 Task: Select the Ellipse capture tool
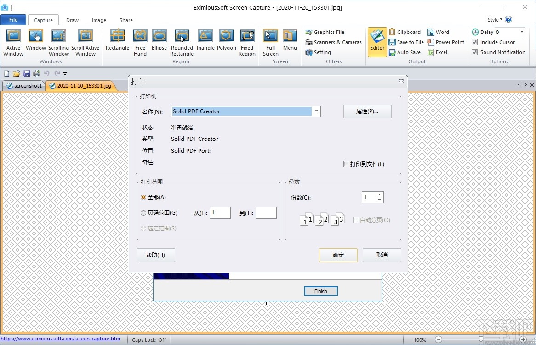(x=159, y=41)
